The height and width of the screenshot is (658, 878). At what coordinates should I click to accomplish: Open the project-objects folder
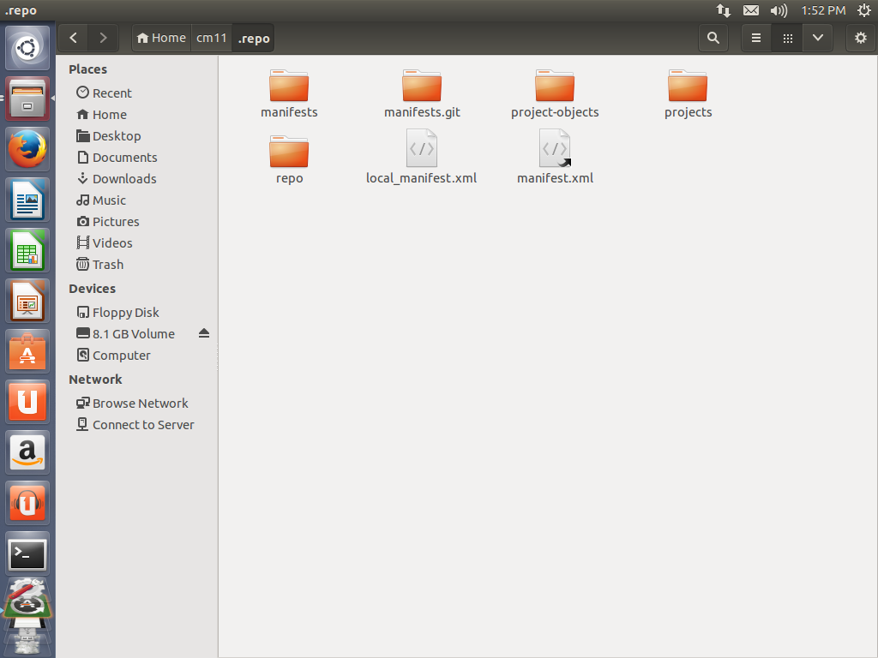pos(555,94)
